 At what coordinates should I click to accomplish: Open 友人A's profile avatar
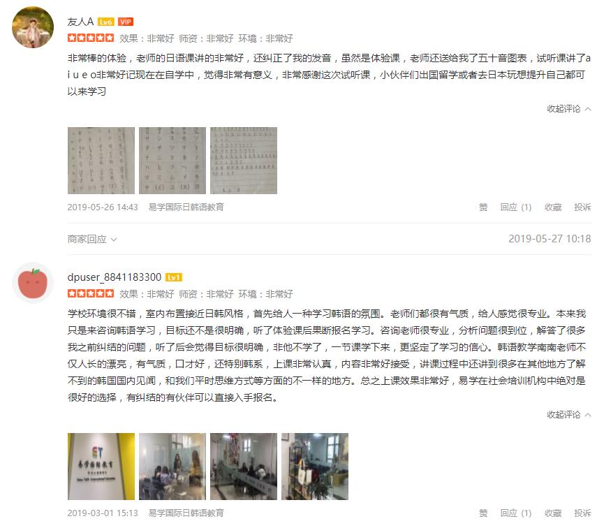[33, 27]
